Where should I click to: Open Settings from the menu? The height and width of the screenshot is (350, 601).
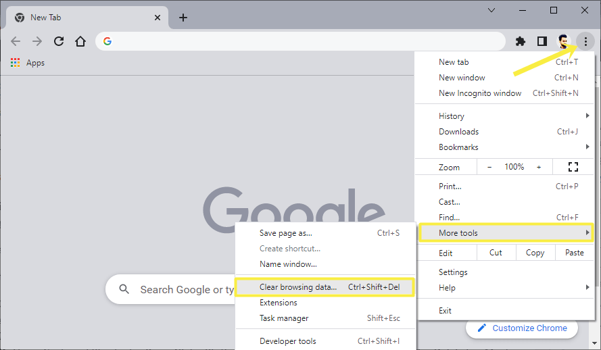click(x=505, y=272)
